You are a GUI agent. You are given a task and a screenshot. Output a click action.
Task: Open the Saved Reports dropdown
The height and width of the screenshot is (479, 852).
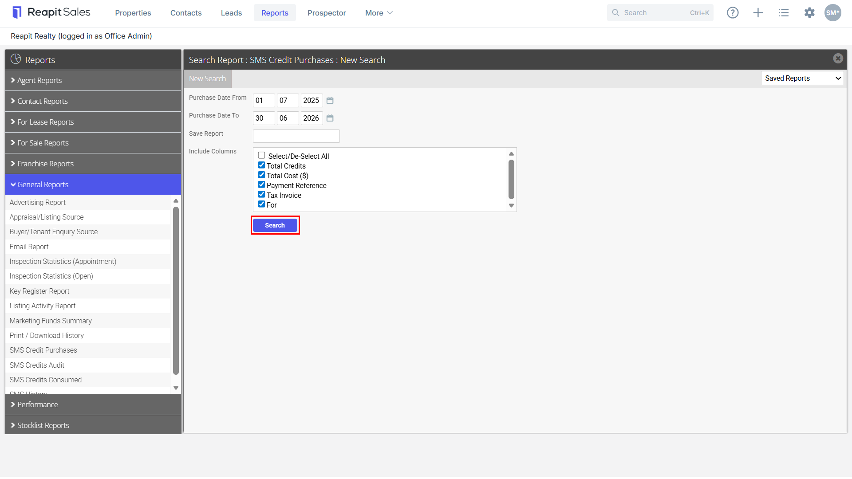[x=802, y=78]
